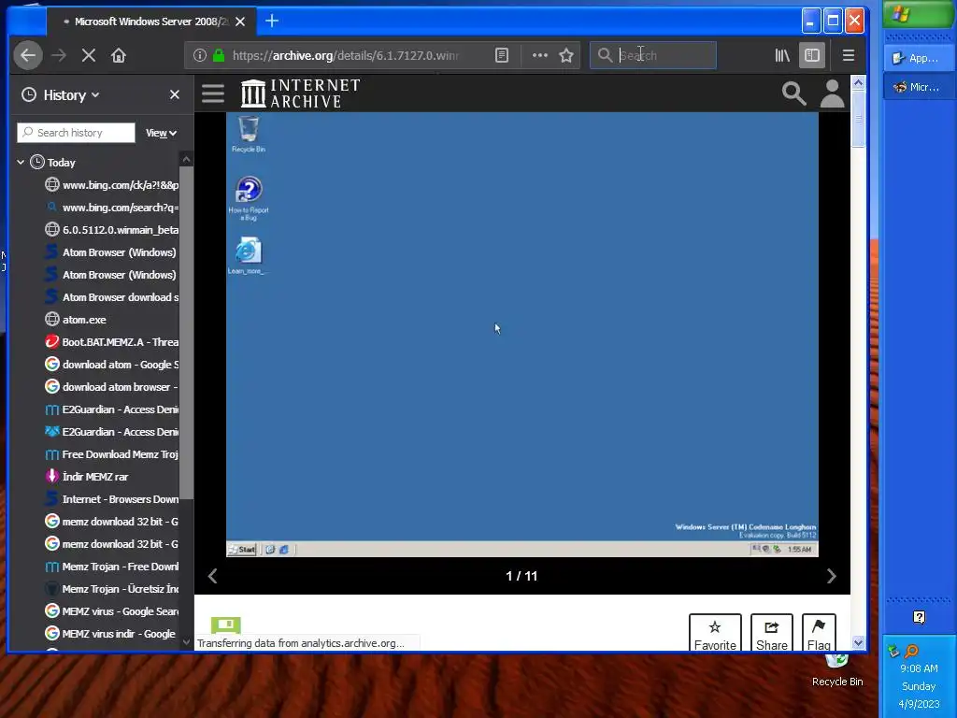Open Internet Archive user account icon
This screenshot has height=718, width=957.
[x=832, y=93]
